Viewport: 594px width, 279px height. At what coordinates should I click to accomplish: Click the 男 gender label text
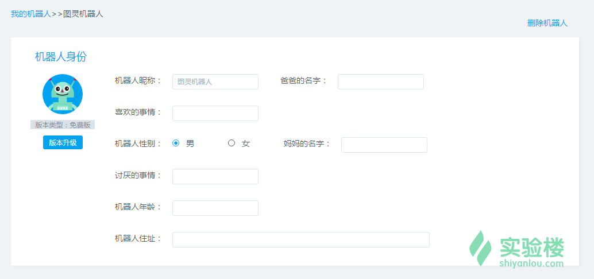pyautogui.click(x=190, y=144)
